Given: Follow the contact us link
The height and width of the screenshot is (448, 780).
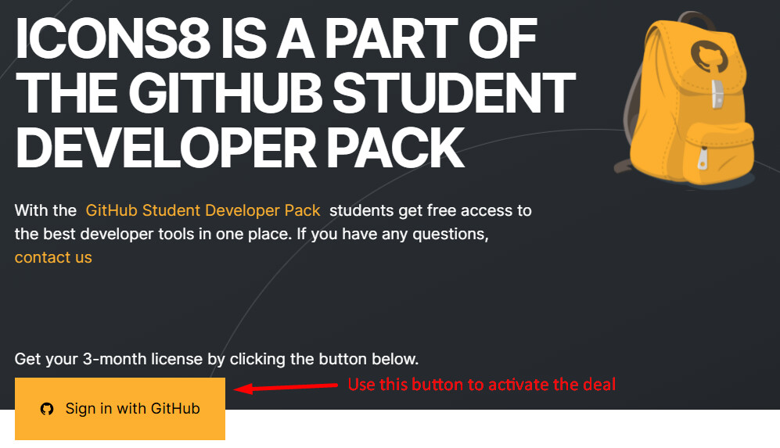Looking at the screenshot, I should pyautogui.click(x=53, y=257).
